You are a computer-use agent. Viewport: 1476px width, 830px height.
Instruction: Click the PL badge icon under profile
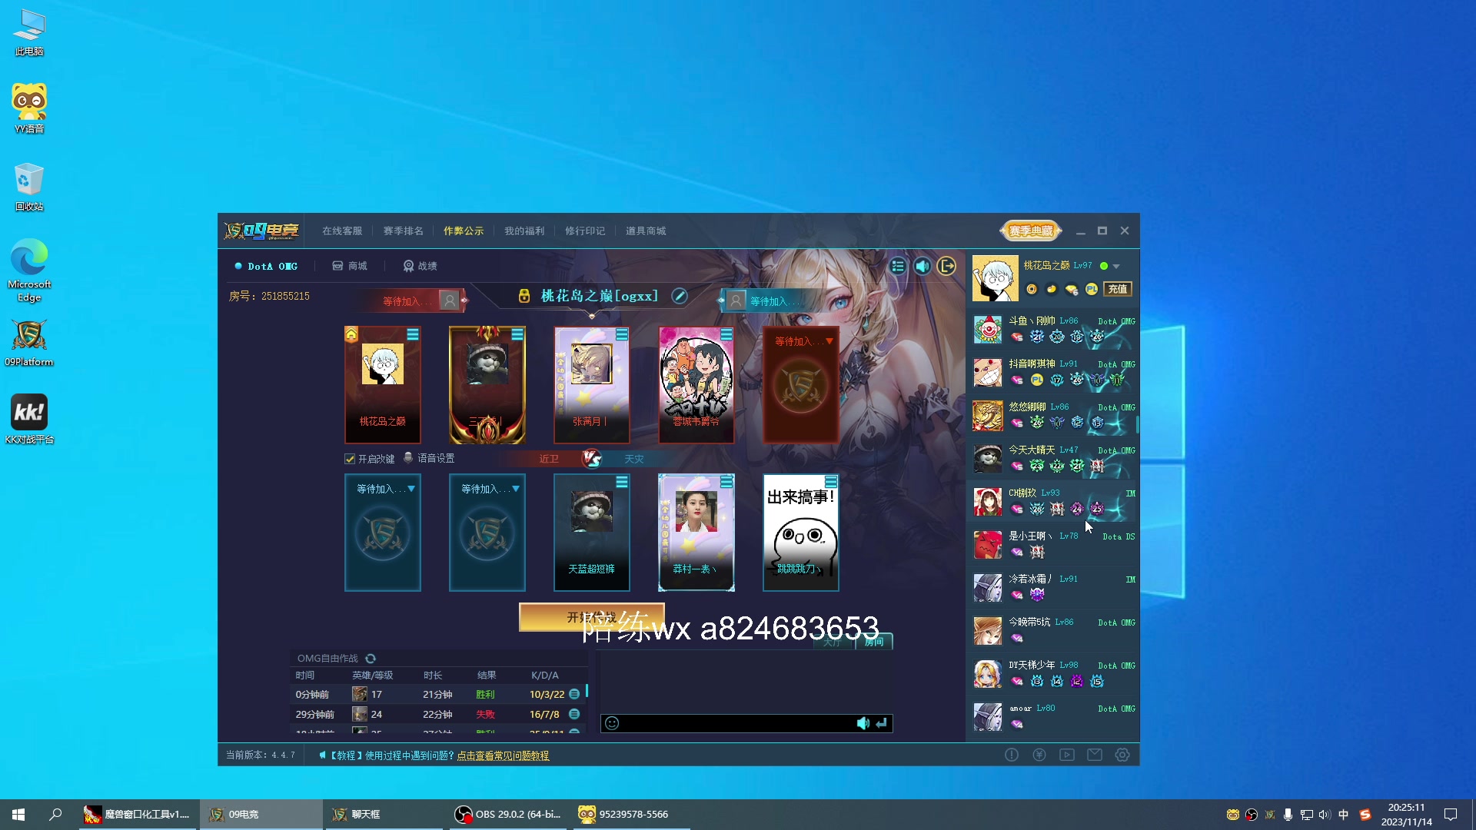(1092, 289)
